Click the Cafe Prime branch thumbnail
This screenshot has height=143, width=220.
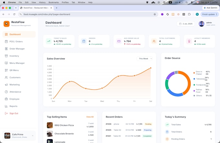(x=7, y=136)
